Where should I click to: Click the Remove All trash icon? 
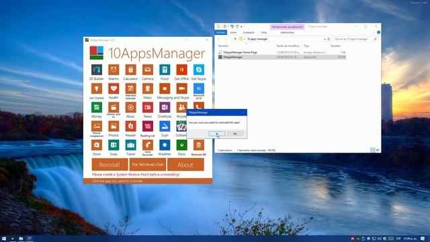click(199, 145)
